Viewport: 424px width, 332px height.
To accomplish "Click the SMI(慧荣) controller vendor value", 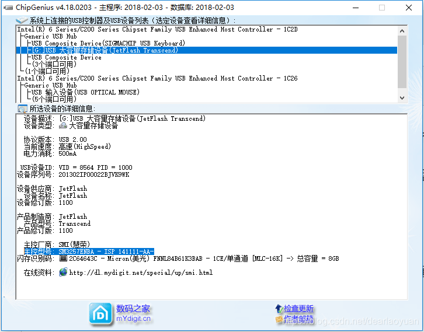I will coord(74,244).
